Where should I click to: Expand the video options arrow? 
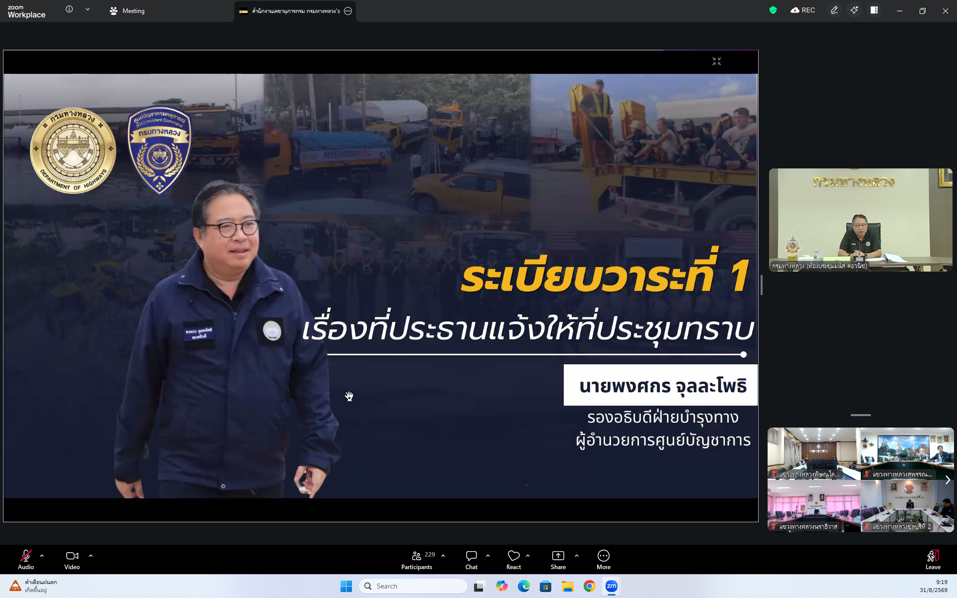click(91, 555)
